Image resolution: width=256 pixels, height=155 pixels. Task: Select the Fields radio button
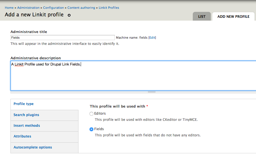pos(91,129)
